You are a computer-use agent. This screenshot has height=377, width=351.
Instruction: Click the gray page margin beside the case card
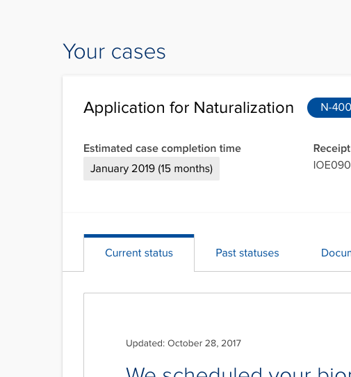tap(31, 217)
